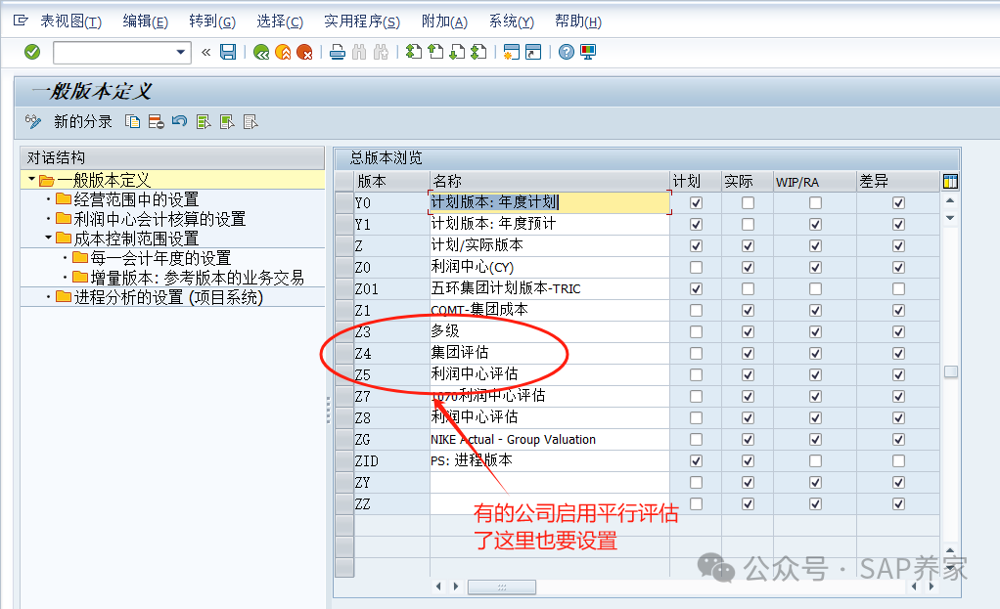Select the row selector for Y0
The height and width of the screenshot is (609, 1000).
344,202
